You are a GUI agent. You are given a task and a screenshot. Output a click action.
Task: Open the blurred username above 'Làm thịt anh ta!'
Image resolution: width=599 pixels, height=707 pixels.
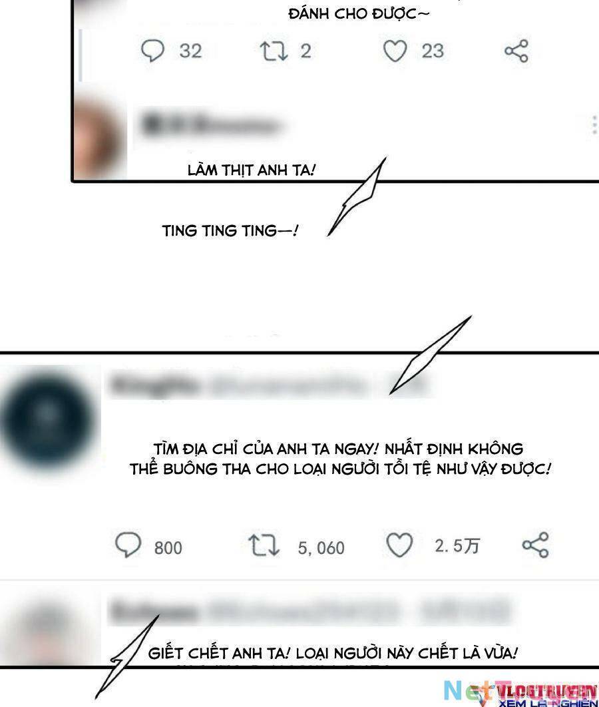[x=212, y=124]
